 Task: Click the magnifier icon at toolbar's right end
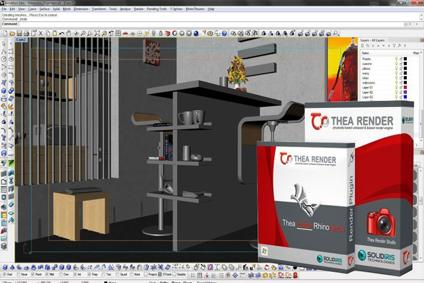pos(336,33)
